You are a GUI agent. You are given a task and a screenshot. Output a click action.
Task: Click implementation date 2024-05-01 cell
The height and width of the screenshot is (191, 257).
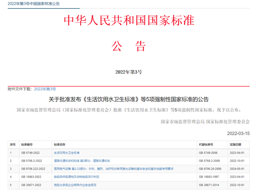click(x=237, y=168)
